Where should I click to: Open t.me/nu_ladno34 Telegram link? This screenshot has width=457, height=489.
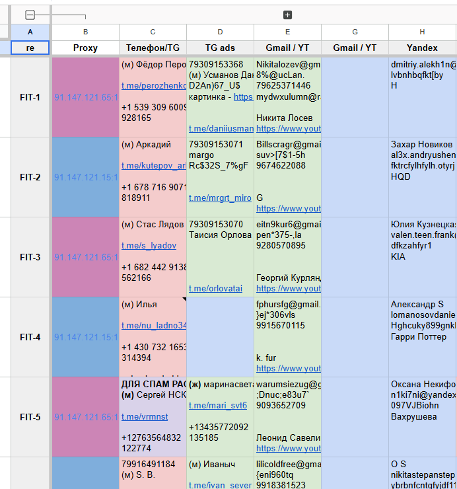coord(154,326)
